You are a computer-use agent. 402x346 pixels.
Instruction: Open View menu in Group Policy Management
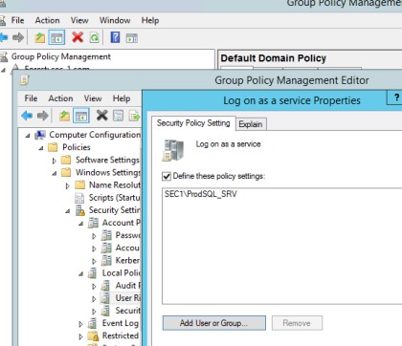(79, 20)
